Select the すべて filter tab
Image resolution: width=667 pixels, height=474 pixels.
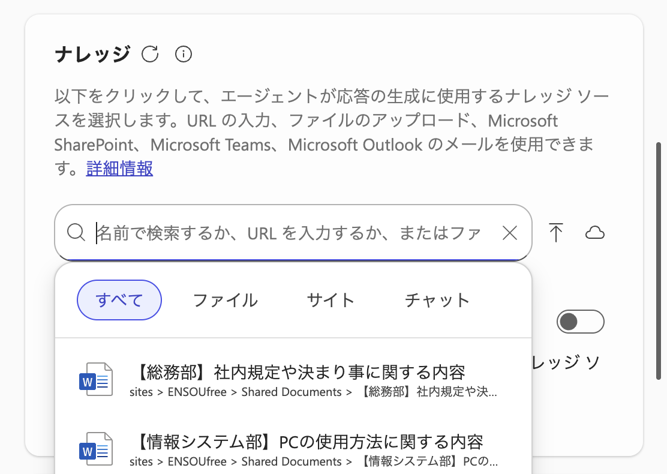point(119,300)
